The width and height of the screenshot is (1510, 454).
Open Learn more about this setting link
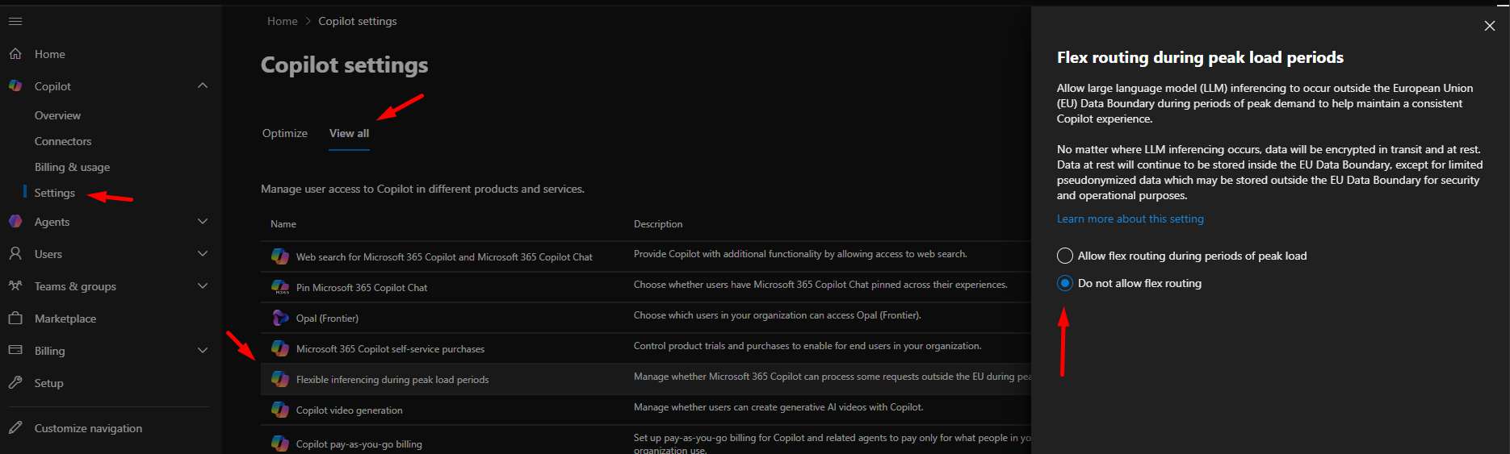point(1130,219)
